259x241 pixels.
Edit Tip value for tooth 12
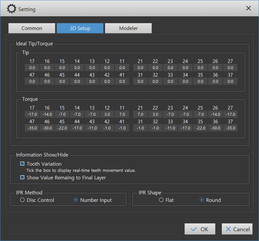click(x=107, y=68)
